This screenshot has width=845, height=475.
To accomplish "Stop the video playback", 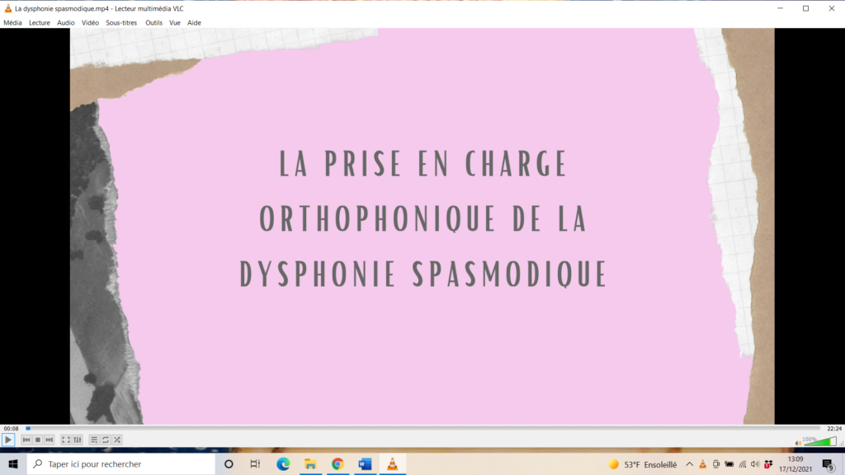I will tap(38, 440).
